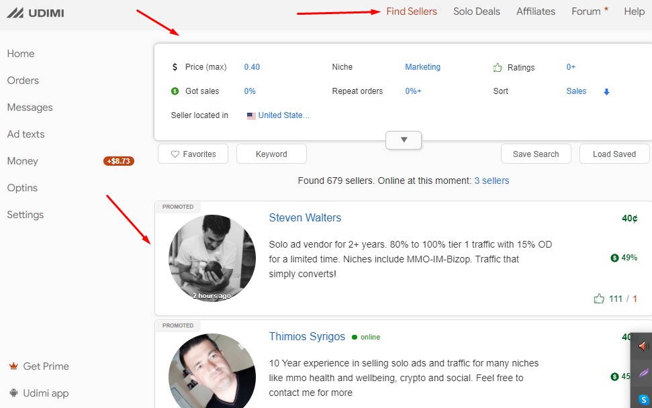652x408 pixels.
Task: Open Help in top navigation
Action: pyautogui.click(x=634, y=11)
